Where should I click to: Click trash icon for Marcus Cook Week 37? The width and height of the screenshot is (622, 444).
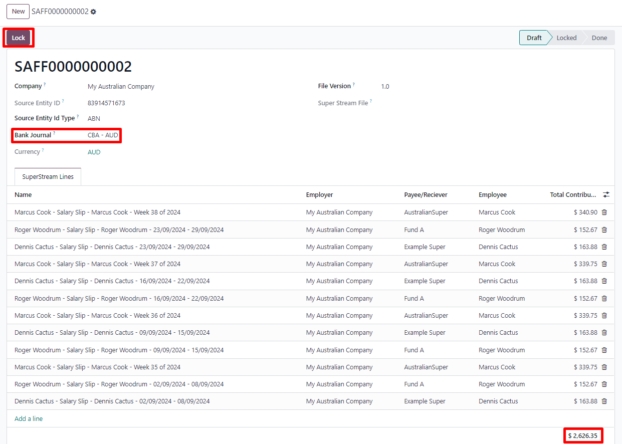(x=604, y=264)
